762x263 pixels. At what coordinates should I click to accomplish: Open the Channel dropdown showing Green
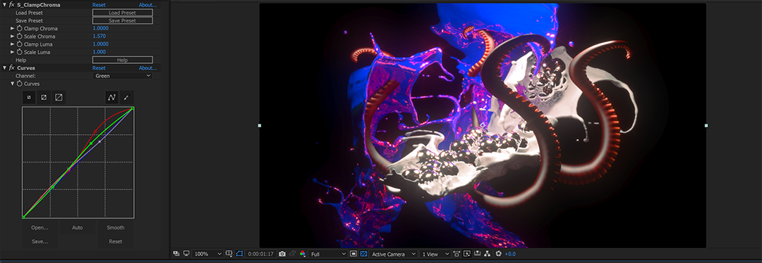coord(123,75)
